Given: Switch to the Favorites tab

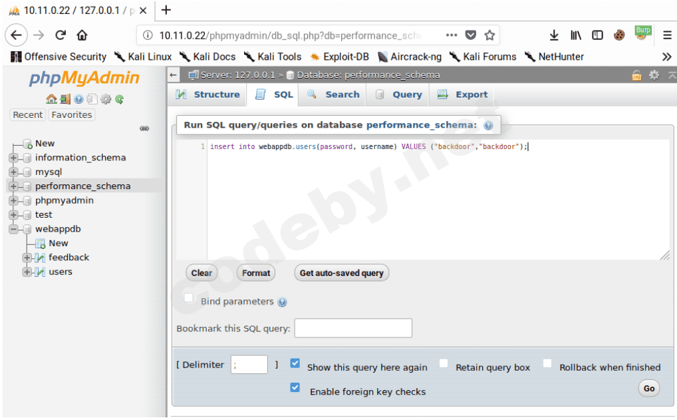Looking at the screenshot, I should [x=72, y=115].
